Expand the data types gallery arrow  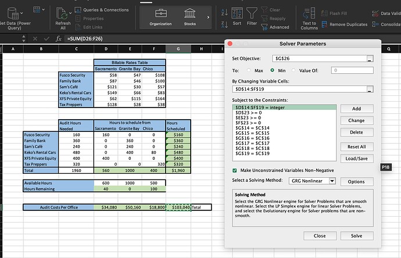(208, 17)
